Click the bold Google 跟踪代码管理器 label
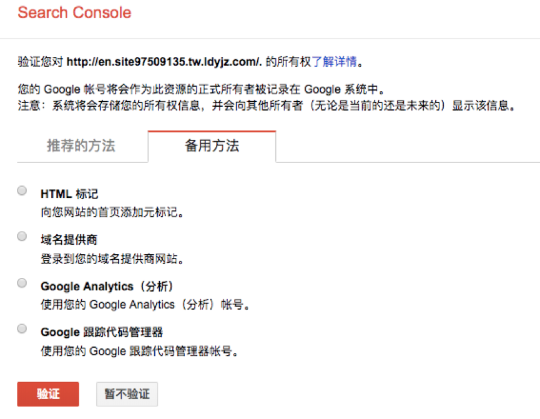This screenshot has height=419, width=540. [102, 332]
